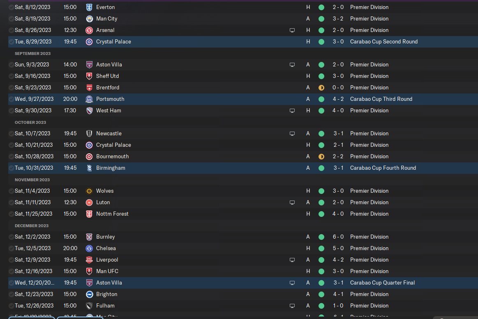Open the Carabao Cup Fourth Round competition link
The image size is (478, 319).
(x=383, y=168)
